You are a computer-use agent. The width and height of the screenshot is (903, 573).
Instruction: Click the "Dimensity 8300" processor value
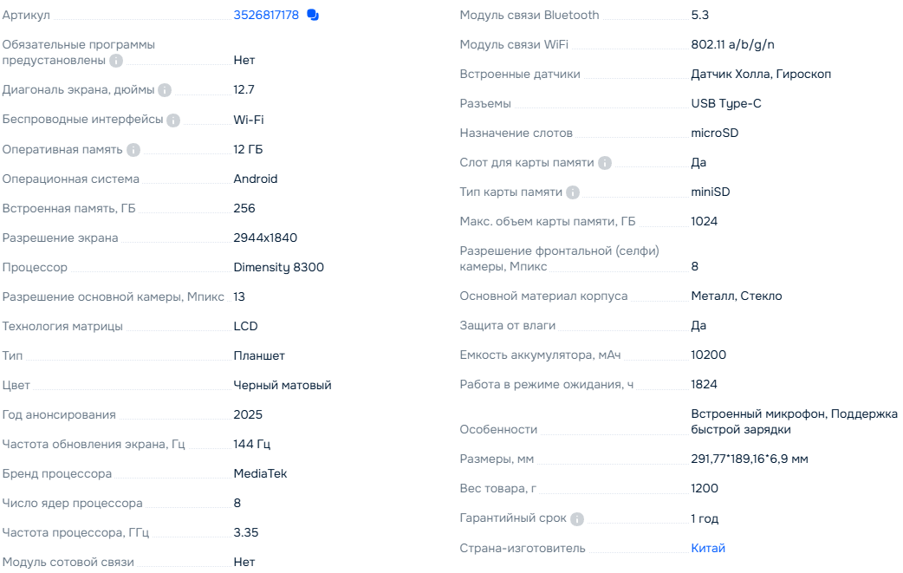[x=278, y=267]
